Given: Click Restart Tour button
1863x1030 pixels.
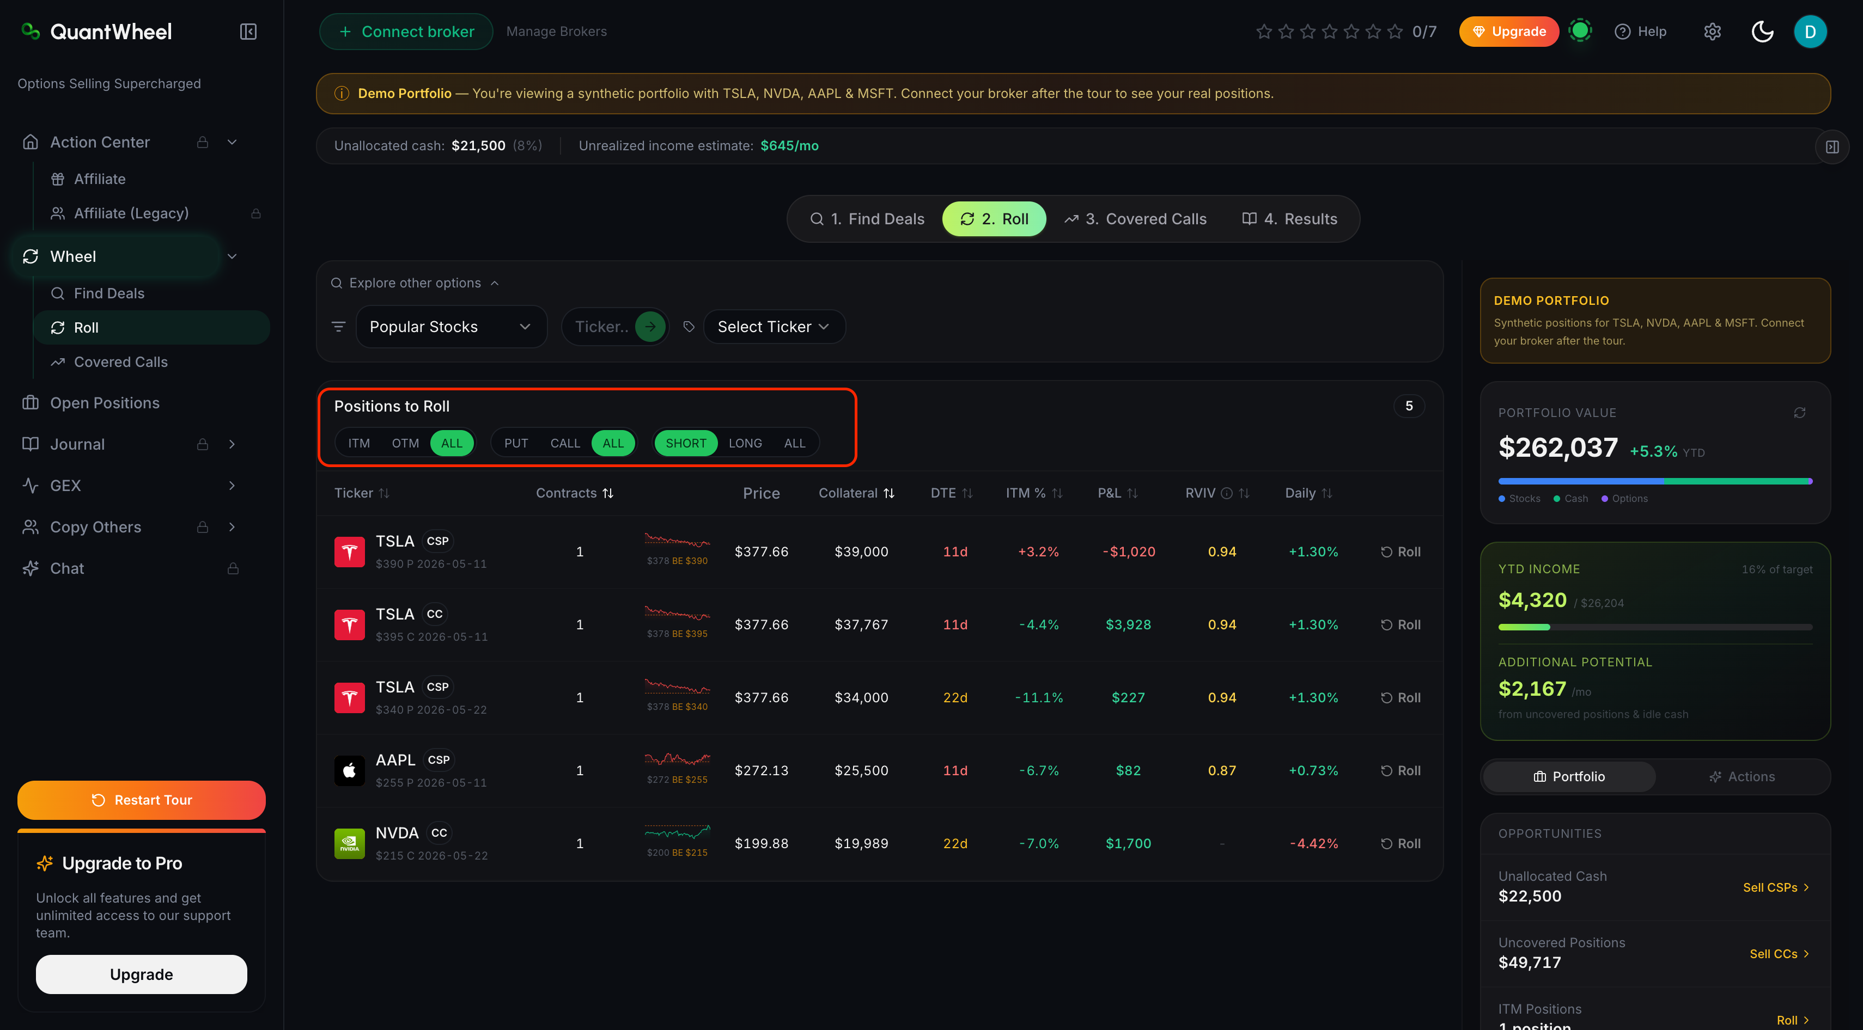Looking at the screenshot, I should tap(142, 800).
